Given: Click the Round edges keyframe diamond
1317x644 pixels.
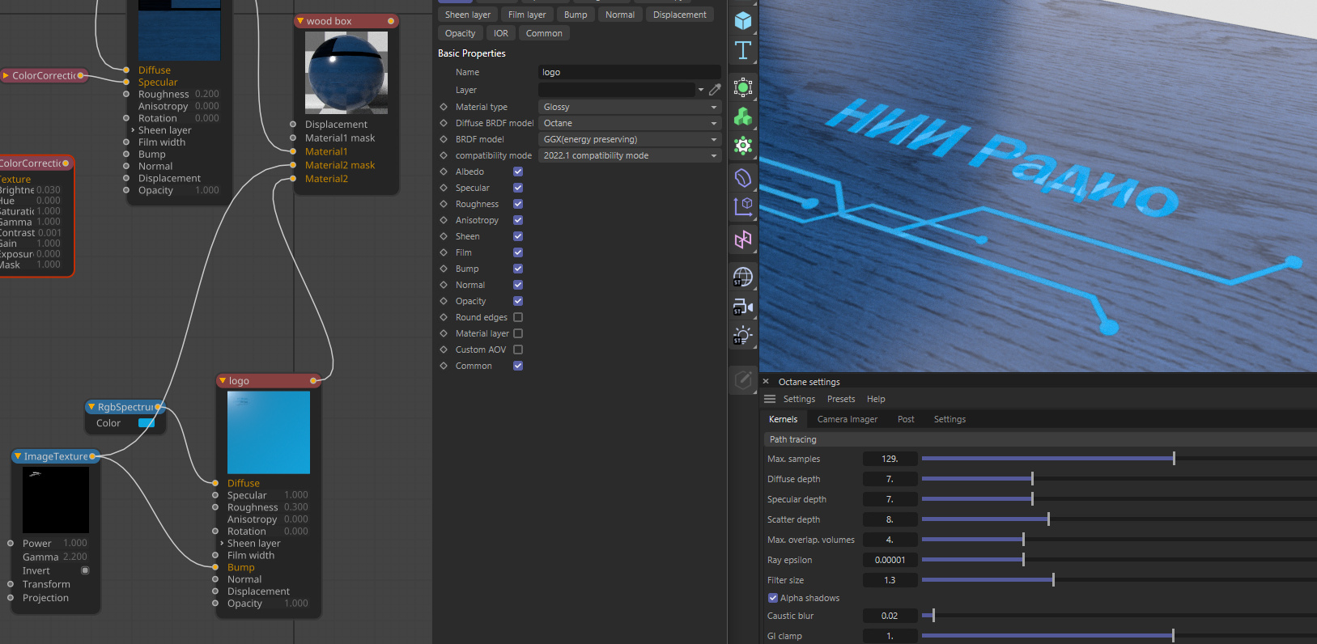Looking at the screenshot, I should (x=444, y=317).
